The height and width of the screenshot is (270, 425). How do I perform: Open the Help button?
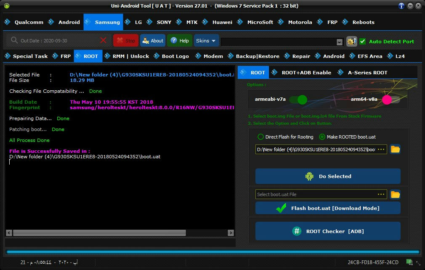180,41
